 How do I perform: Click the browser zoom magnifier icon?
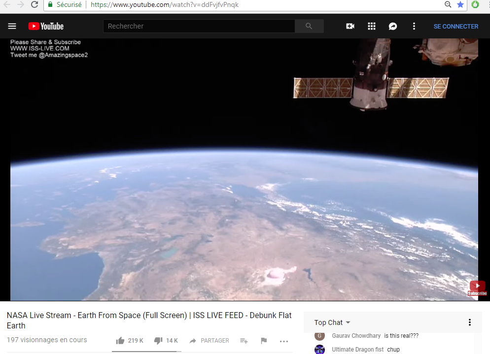(x=448, y=4)
